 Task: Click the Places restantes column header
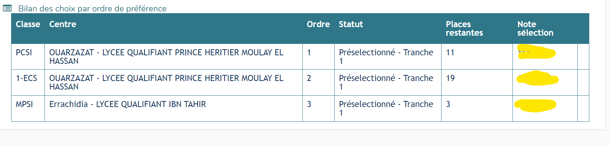[x=464, y=29]
